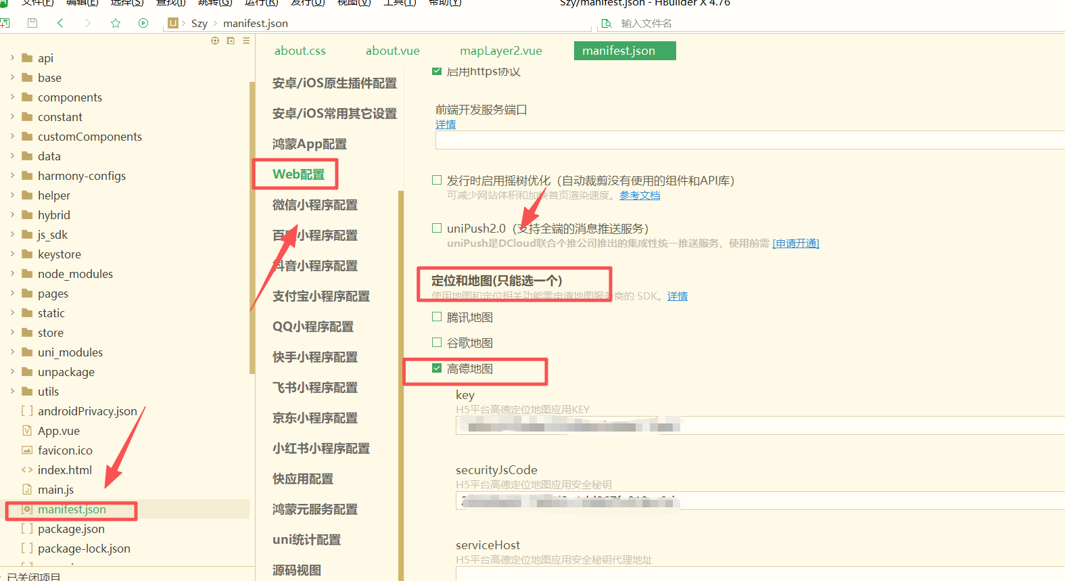Go forward with the right arrow icon
This screenshot has height=581, width=1065.
click(x=87, y=23)
